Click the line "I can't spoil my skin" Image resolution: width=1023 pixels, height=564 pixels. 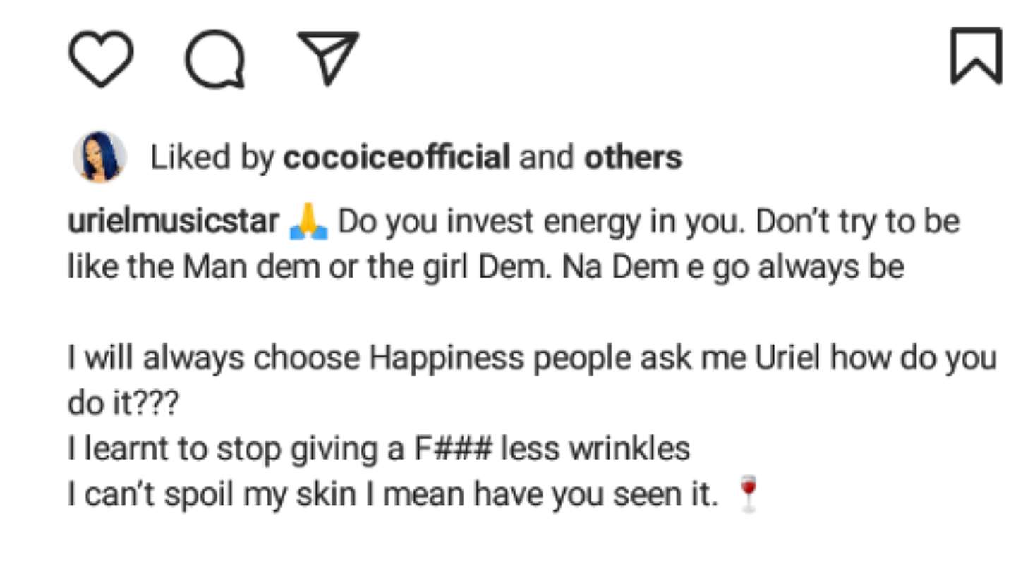coord(212,494)
